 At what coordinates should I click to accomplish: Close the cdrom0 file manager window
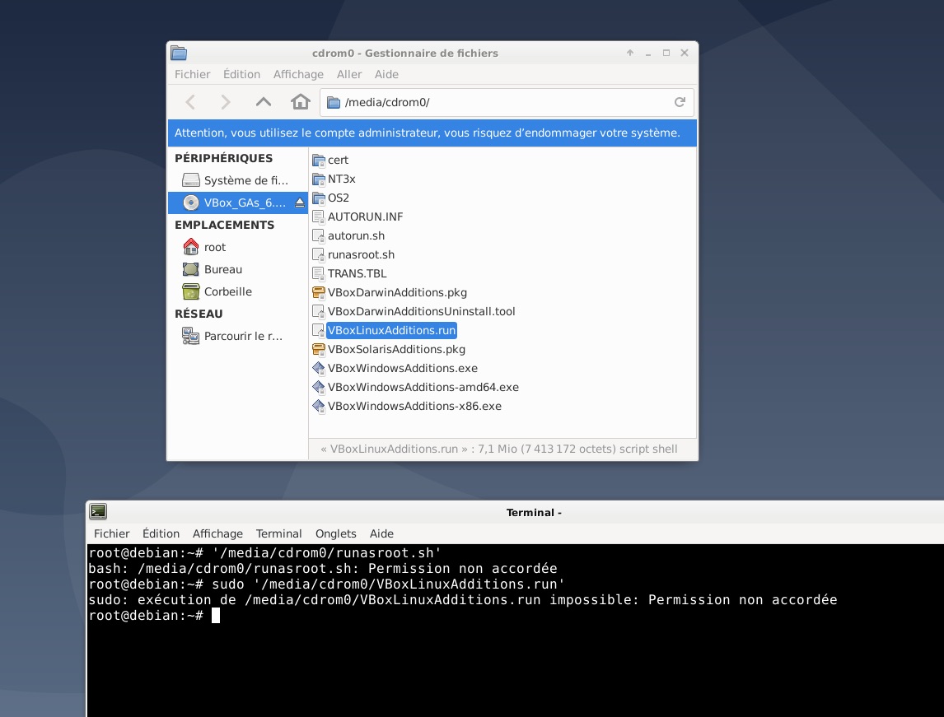click(685, 53)
